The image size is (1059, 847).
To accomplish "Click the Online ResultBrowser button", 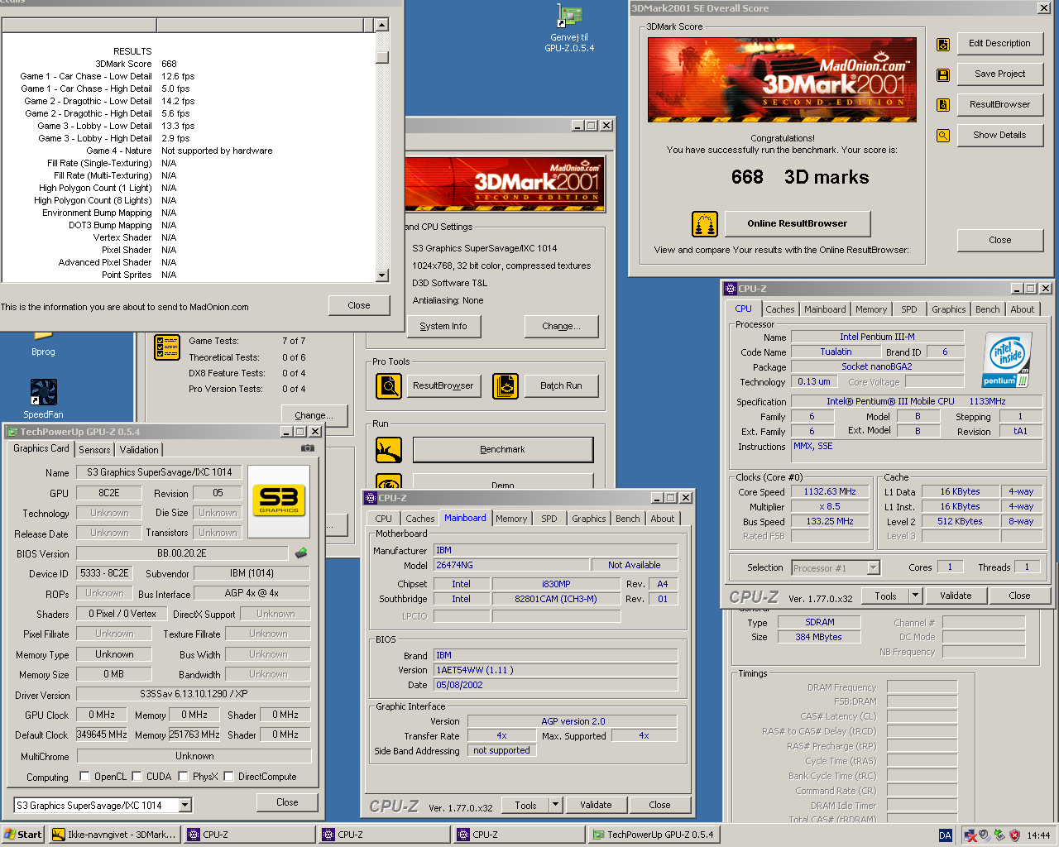I will tap(798, 224).
